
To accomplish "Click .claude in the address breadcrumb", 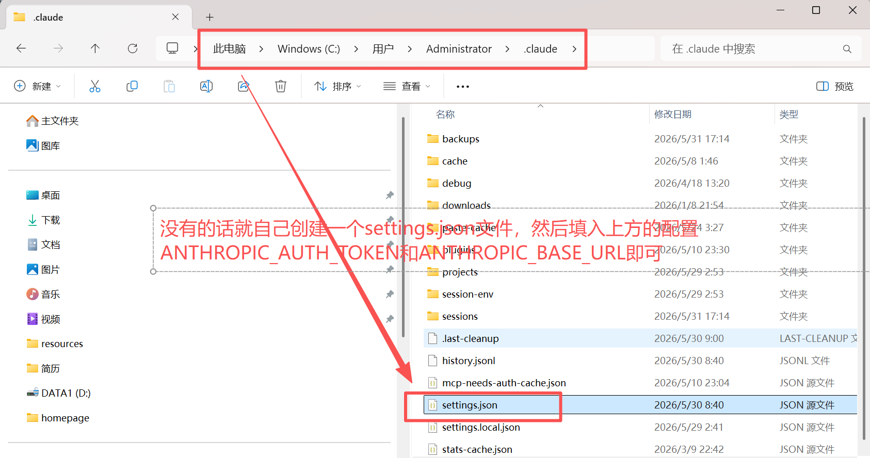I will pyautogui.click(x=540, y=49).
